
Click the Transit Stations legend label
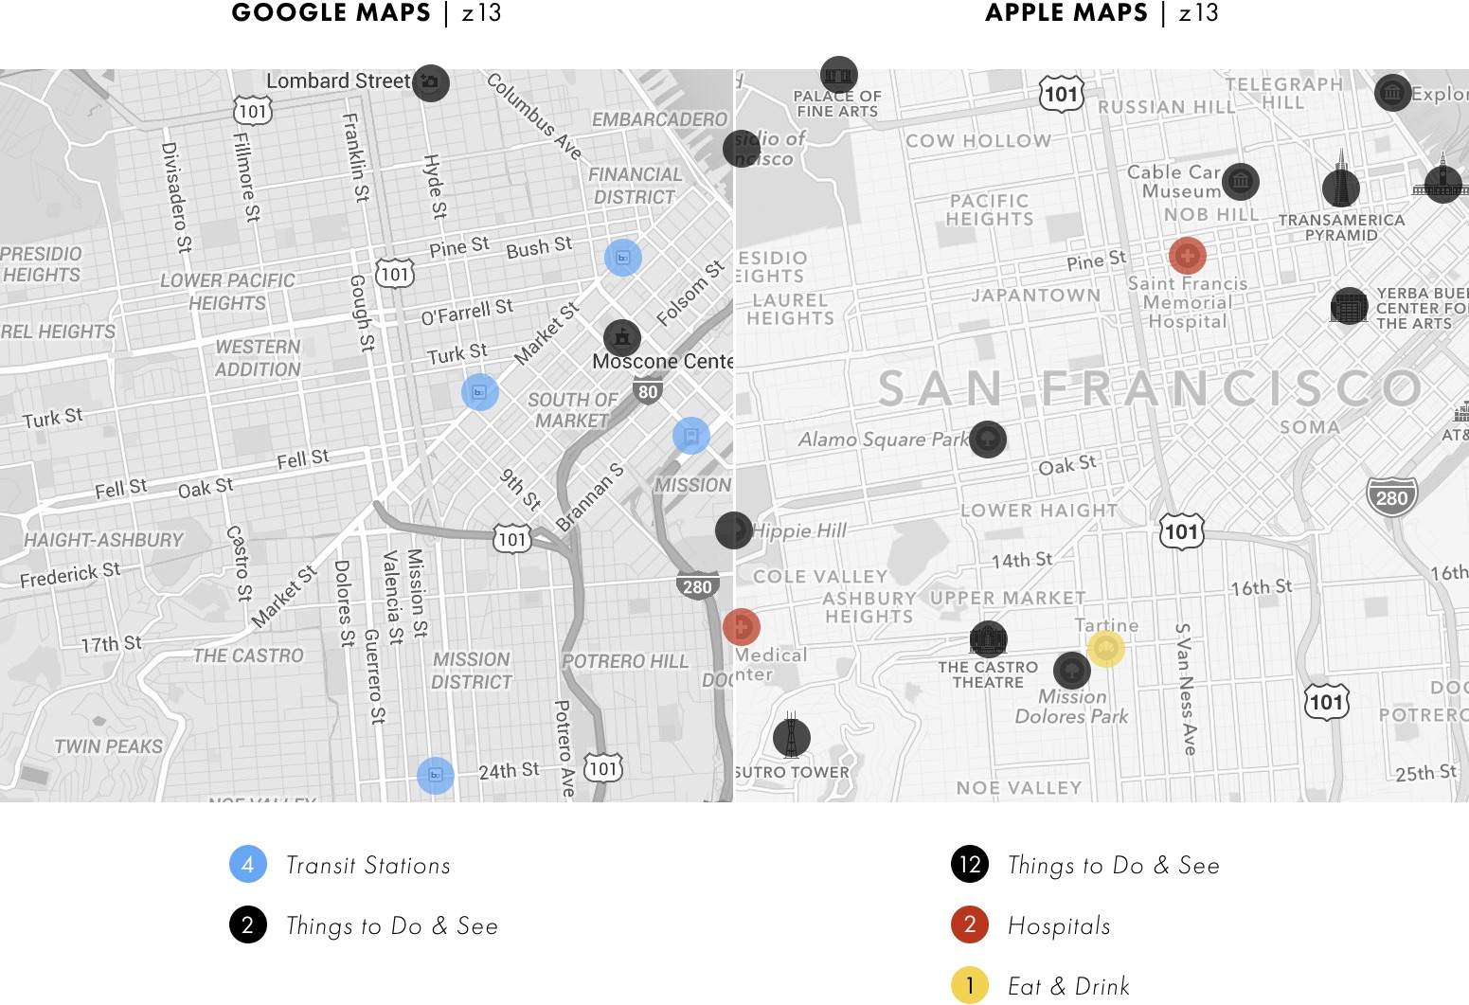[x=368, y=866]
